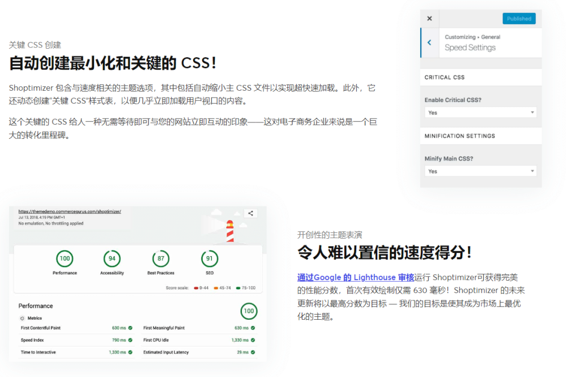Click the MINIFICATION SETTINGS section header
580x377 pixels.
[481, 136]
